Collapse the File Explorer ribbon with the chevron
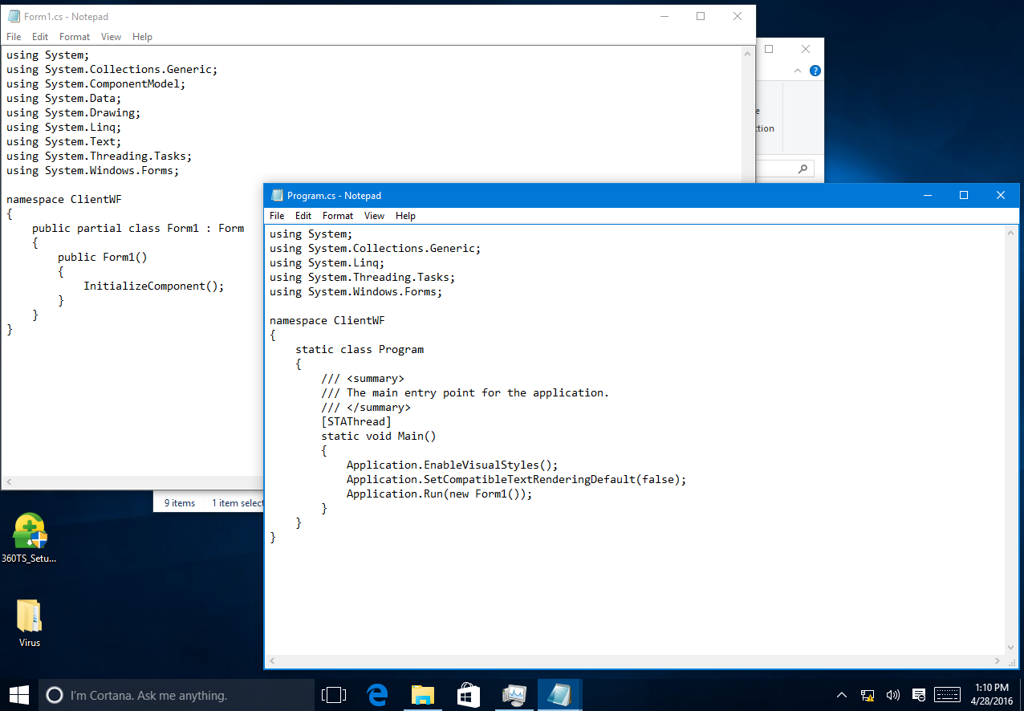This screenshot has height=711, width=1024. click(798, 71)
